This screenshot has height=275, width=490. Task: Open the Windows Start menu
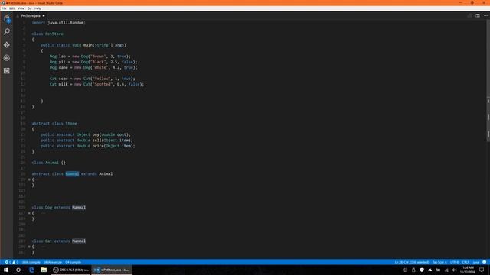pyautogui.click(x=6, y=270)
